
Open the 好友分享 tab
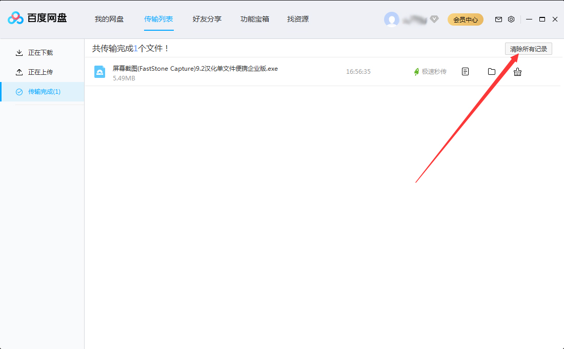[207, 19]
